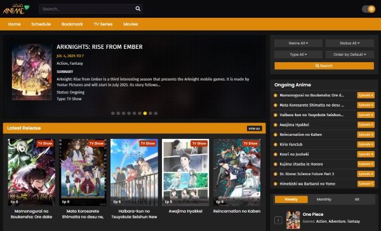This screenshot has height=231, width=381.
Task: Click the episode badge for Himekishi wa Barbaroi
Action: pos(366,184)
